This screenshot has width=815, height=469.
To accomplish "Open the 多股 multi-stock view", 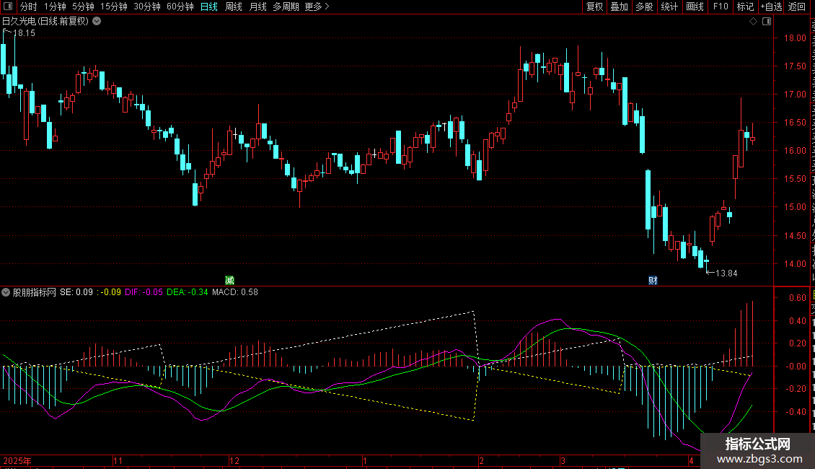I will [x=644, y=6].
